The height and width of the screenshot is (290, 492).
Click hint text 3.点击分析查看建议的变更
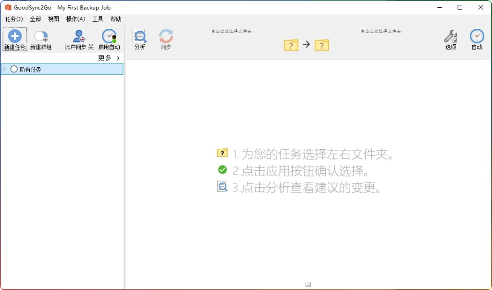pos(307,187)
